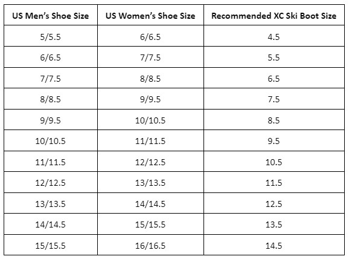Select men's size cell 5/5.5

point(51,36)
